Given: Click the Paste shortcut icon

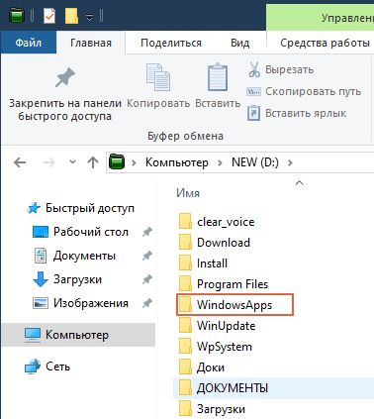Looking at the screenshot, I should tap(253, 113).
